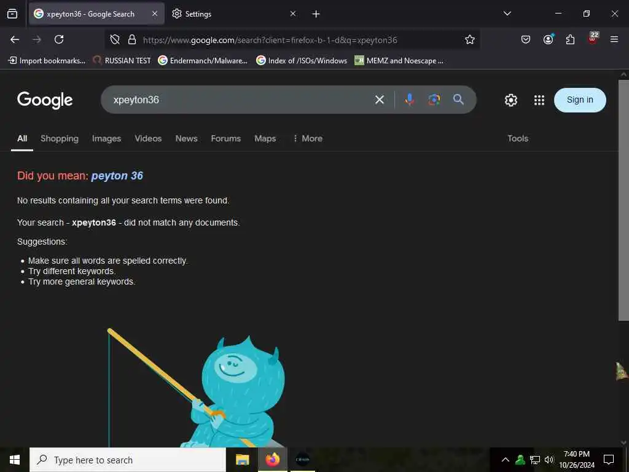Click the site padlock icon

coord(132,39)
